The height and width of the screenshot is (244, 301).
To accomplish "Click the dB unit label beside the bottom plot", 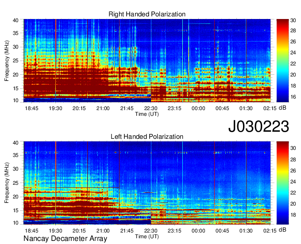I will 282,230.
